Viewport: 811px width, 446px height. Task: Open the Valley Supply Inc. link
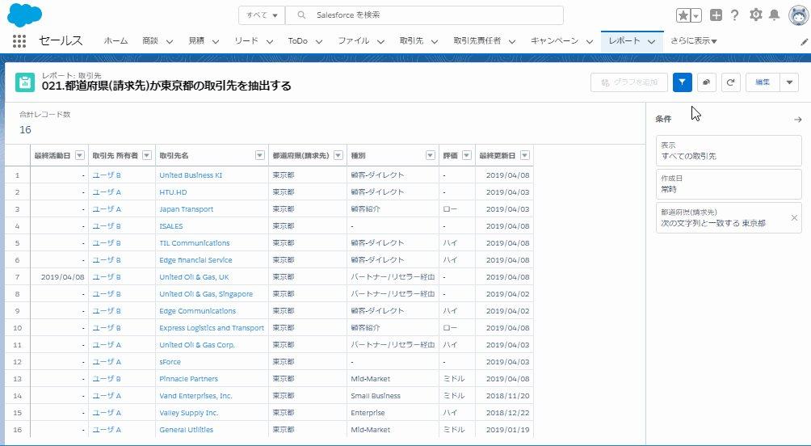(189, 413)
